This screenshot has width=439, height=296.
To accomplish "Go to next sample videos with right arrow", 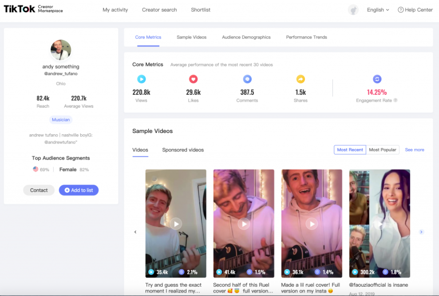I will (421, 232).
